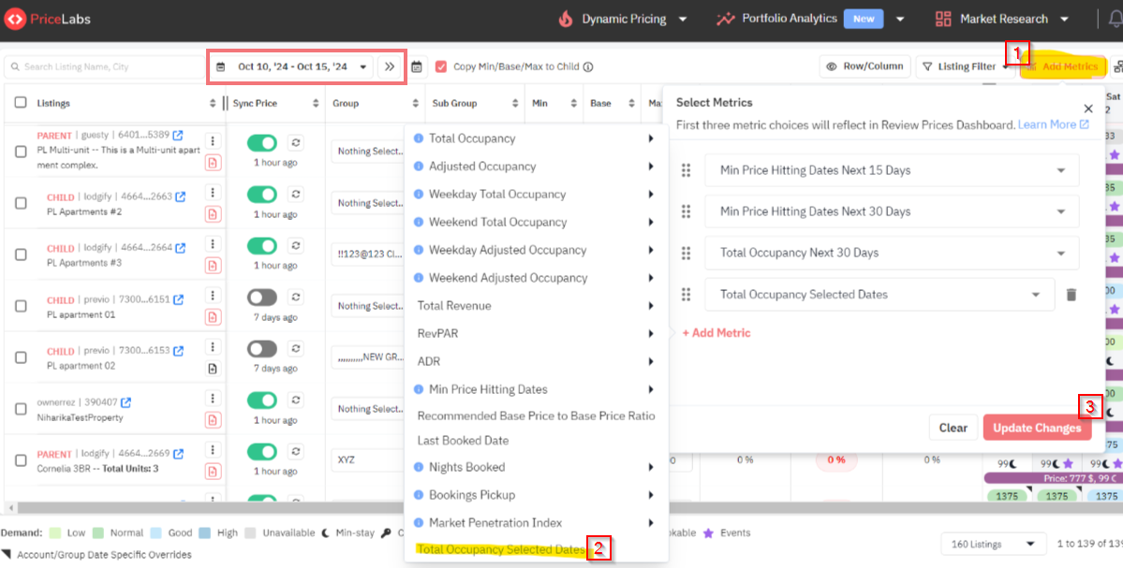Expand the 160 Listings page size dropdown
This screenshot has width=1123, height=568.
tap(993, 544)
